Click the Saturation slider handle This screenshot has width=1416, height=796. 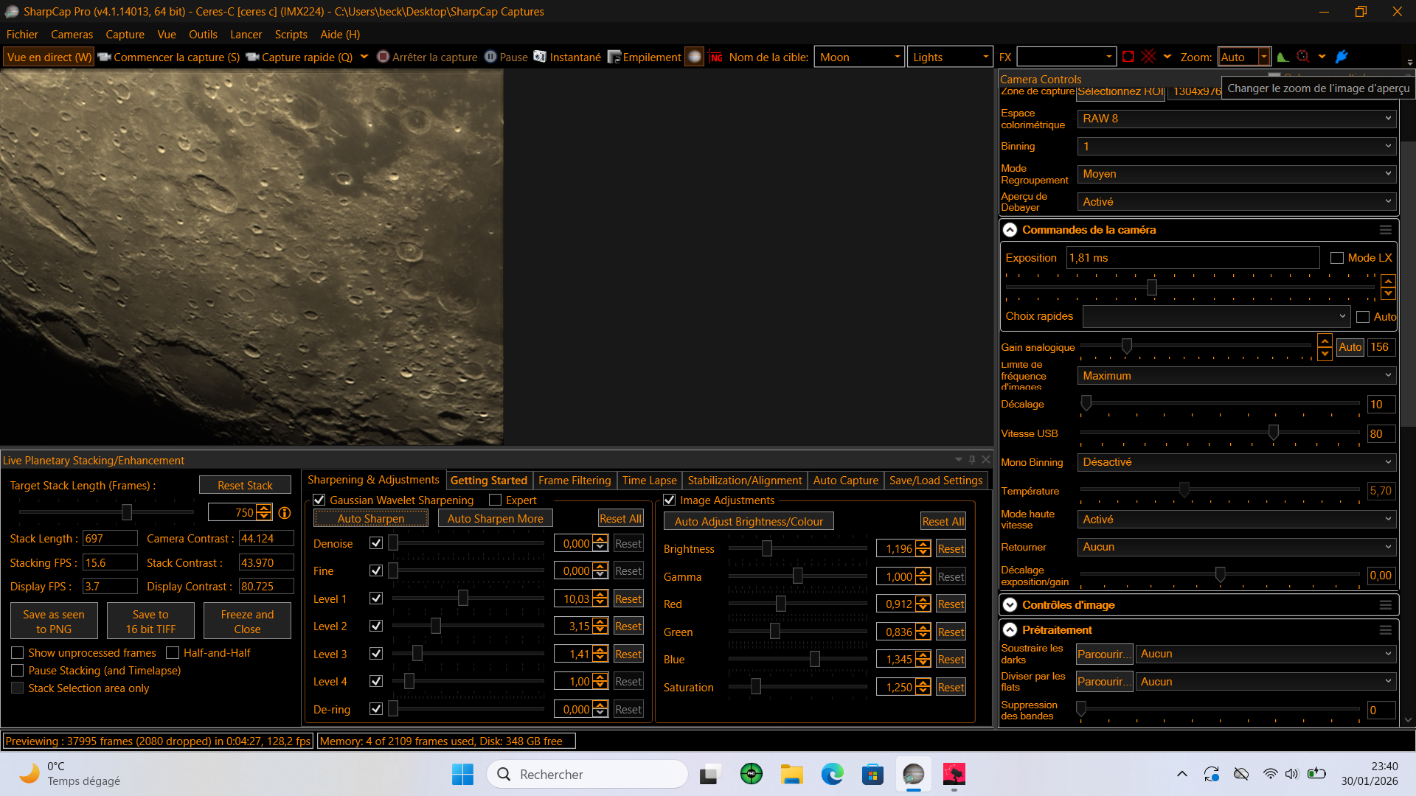coord(756,687)
